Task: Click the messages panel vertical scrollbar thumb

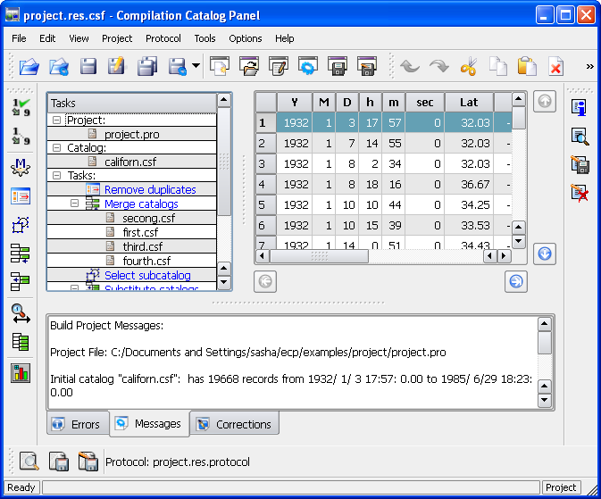Action: (544, 343)
